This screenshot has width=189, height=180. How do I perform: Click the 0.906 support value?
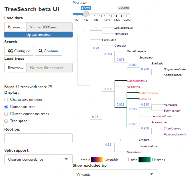click(x=108, y=89)
